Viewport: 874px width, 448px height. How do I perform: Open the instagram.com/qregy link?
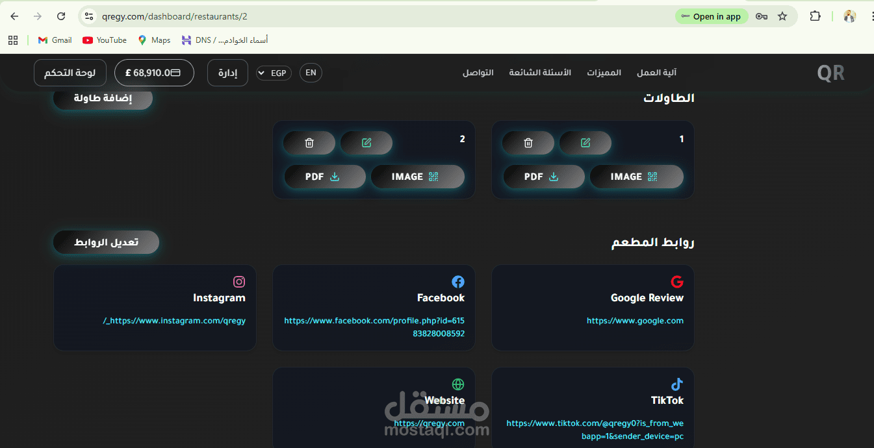point(174,321)
